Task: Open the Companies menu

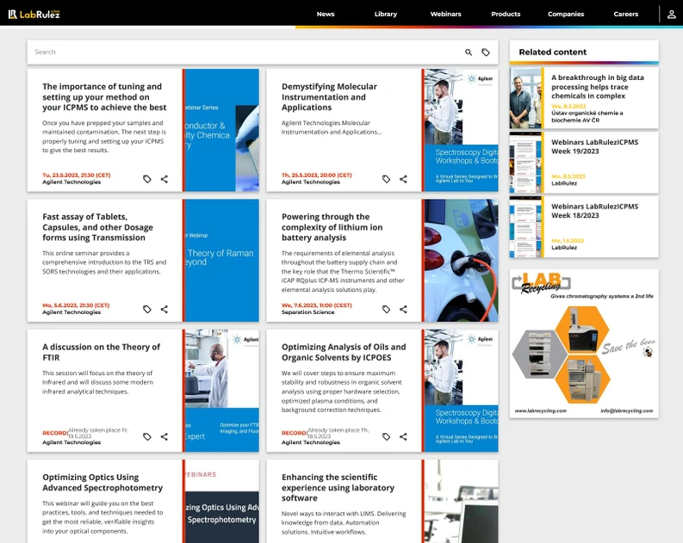Action: pos(566,14)
